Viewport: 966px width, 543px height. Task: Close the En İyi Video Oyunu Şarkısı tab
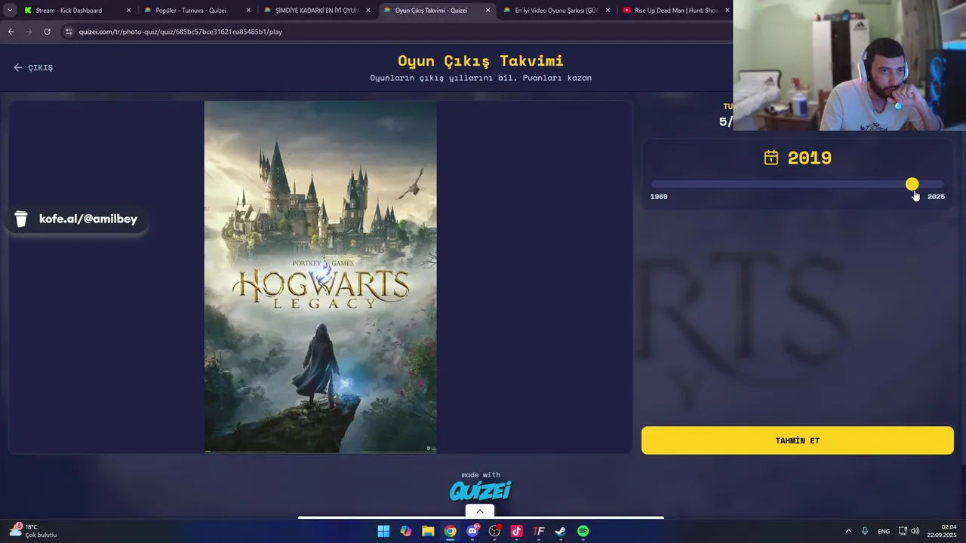pyautogui.click(x=608, y=11)
